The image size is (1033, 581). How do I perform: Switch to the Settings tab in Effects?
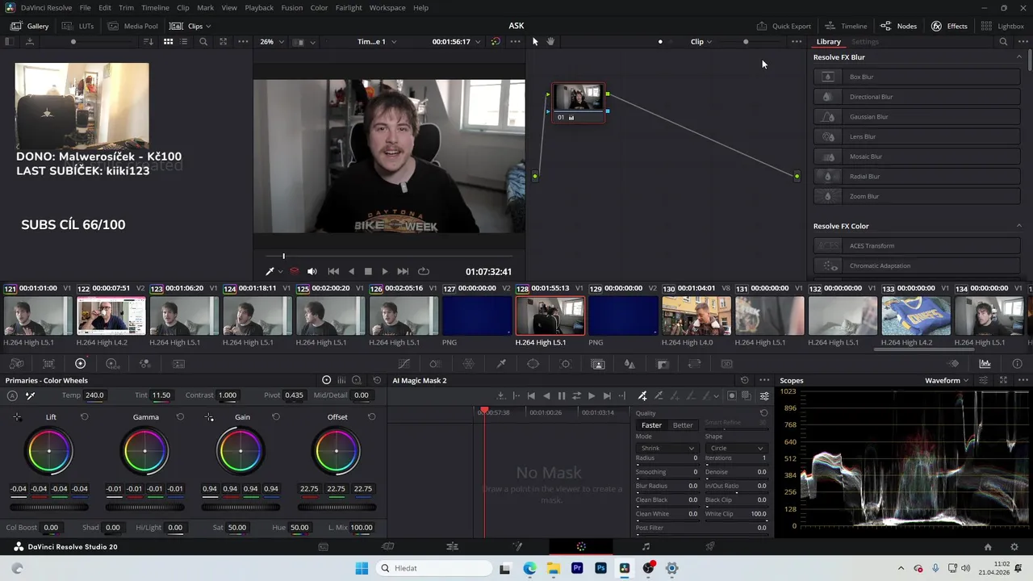tap(864, 42)
